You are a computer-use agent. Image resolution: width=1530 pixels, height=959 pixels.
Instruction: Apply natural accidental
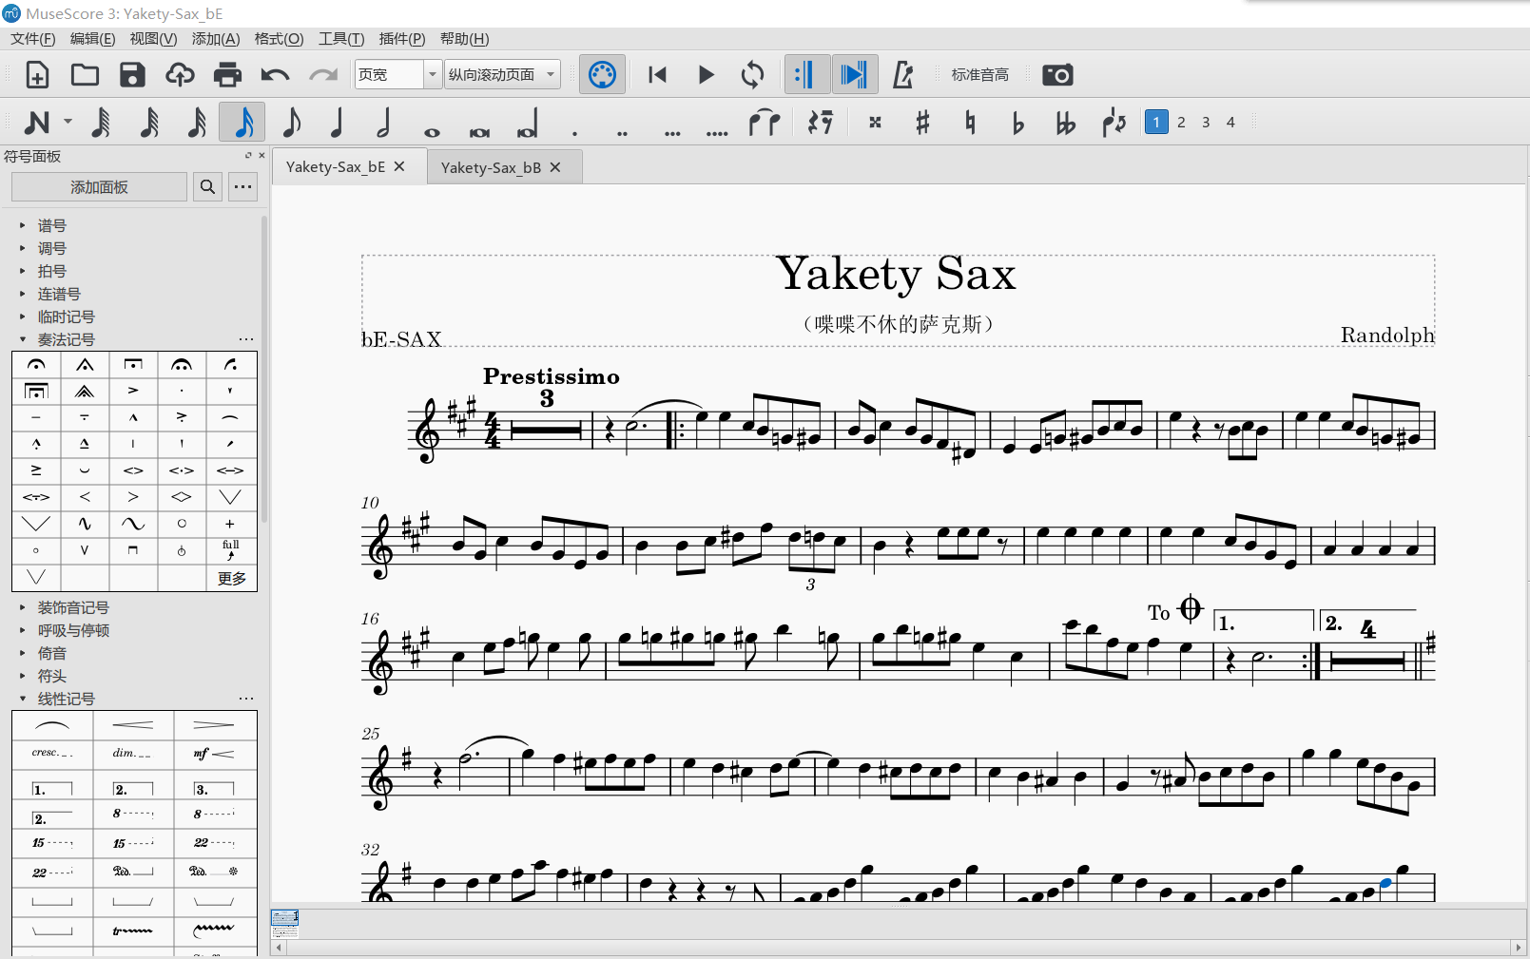(x=970, y=123)
